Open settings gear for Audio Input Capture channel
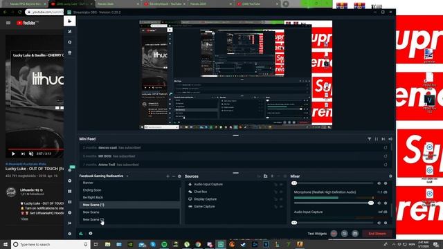This screenshot has height=249, width=443. pos(386,223)
